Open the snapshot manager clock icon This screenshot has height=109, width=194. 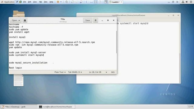81,2
